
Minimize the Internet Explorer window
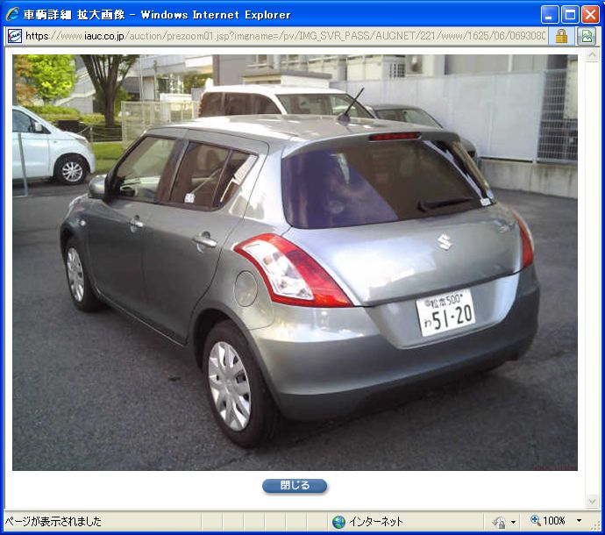coord(550,14)
